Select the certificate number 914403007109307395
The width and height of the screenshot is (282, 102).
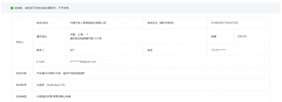(225, 23)
